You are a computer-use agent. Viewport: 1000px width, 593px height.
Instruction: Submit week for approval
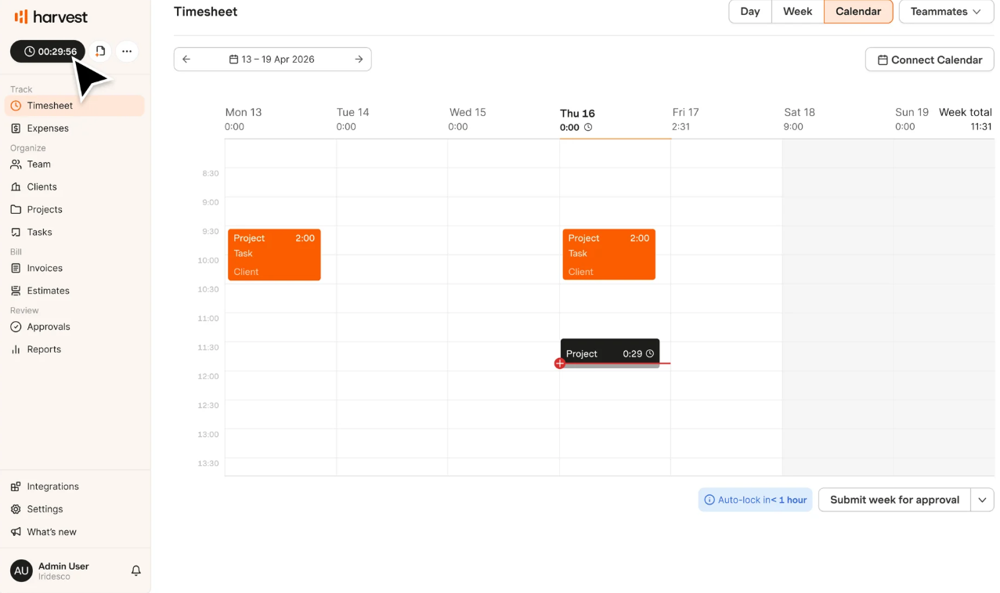(x=894, y=500)
